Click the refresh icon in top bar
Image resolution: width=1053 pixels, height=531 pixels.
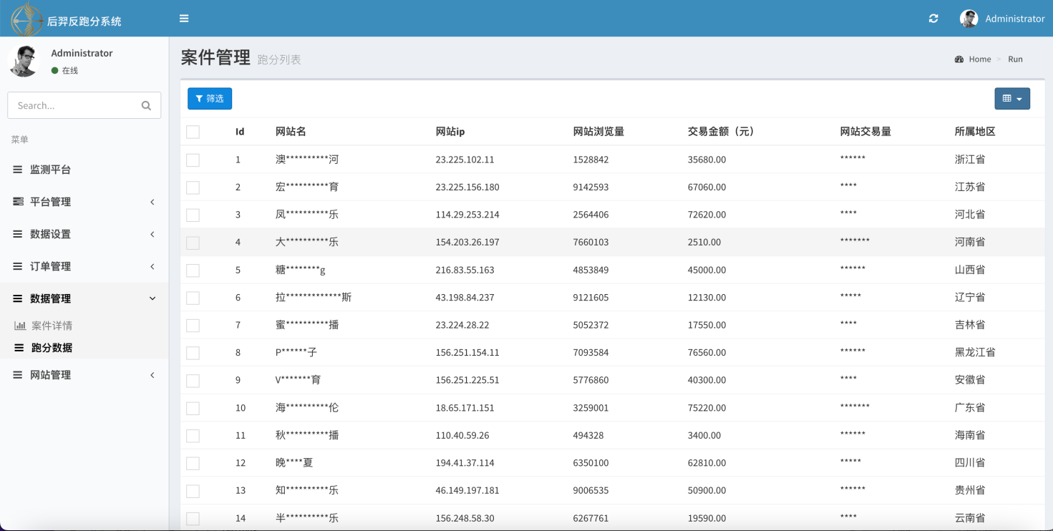pos(933,19)
